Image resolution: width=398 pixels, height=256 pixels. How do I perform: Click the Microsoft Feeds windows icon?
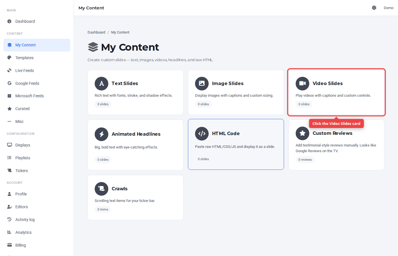[9, 96]
